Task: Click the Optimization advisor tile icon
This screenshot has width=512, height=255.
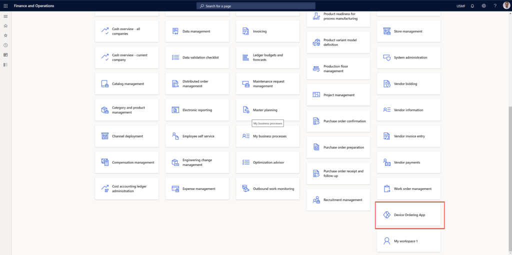Action: [246, 162]
